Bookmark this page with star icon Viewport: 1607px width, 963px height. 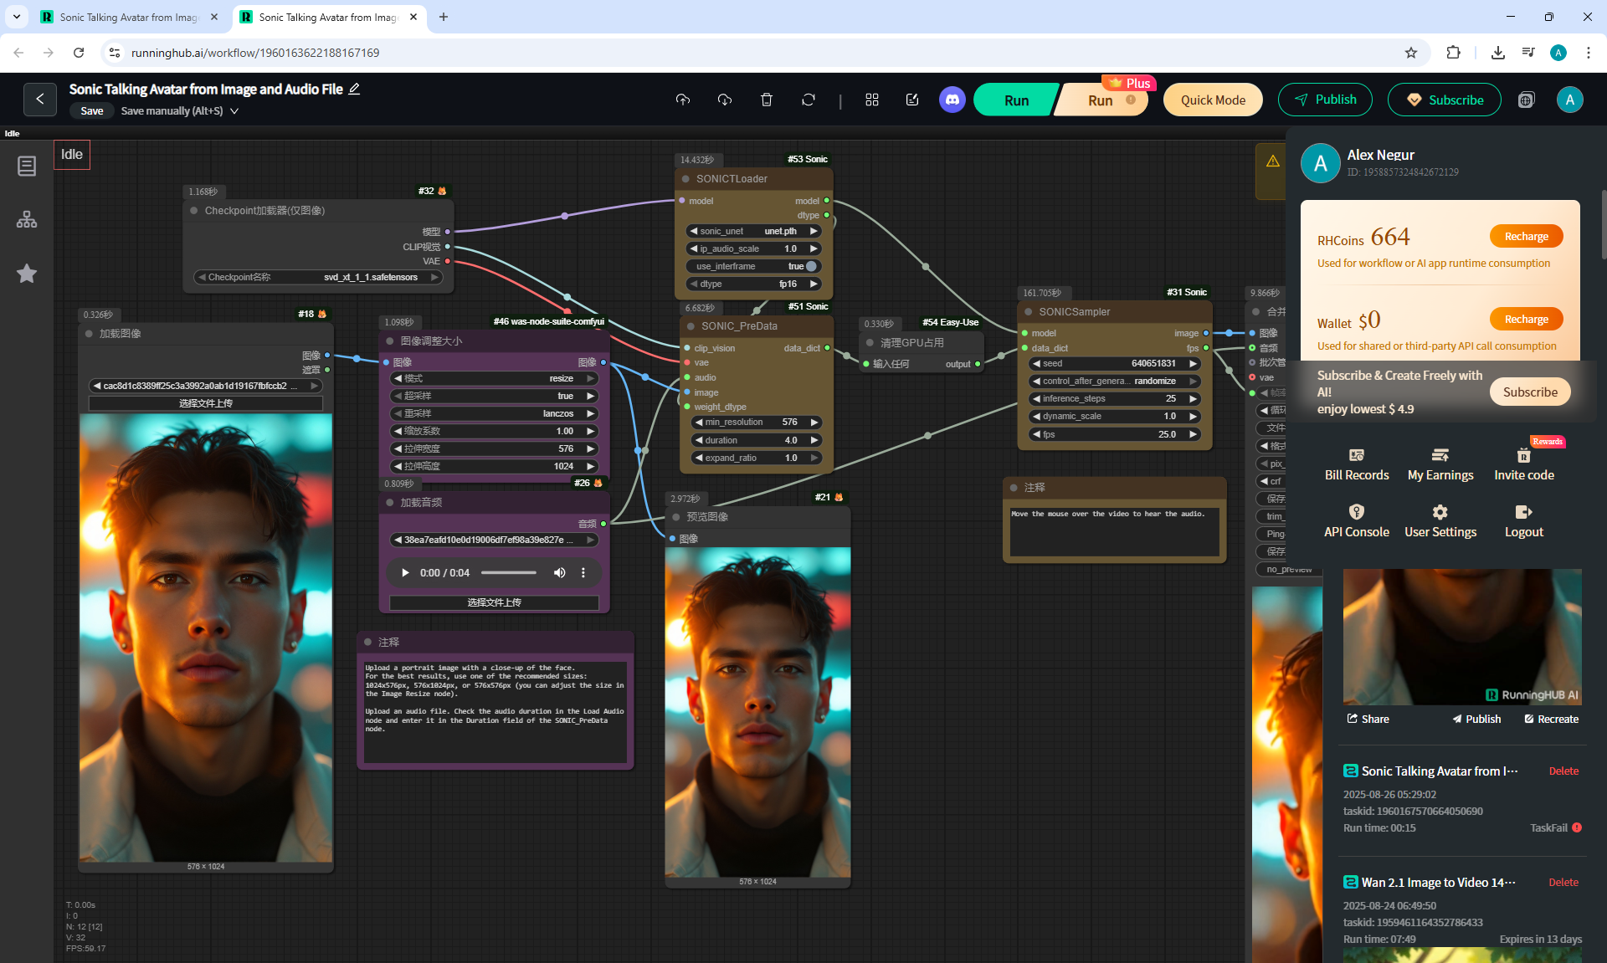(x=1411, y=53)
